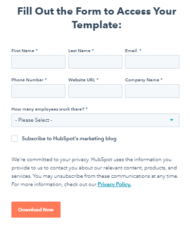Click the 'Company Name *' label text
This screenshot has height=225, width=190.
point(144,80)
